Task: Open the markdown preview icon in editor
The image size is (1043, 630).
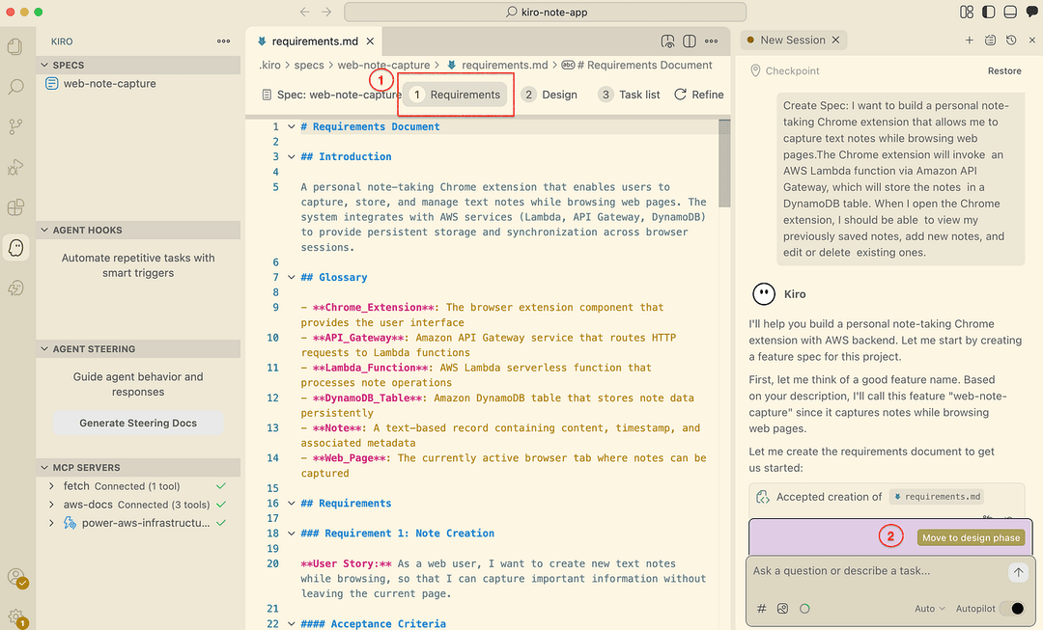Action: 668,41
